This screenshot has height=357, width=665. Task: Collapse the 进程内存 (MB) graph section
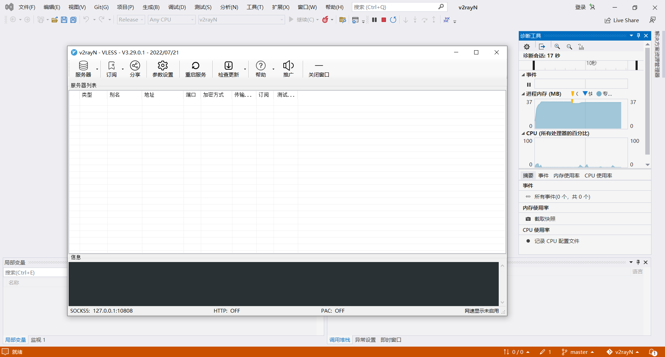[x=523, y=94]
